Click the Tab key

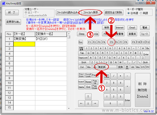tap(82, 53)
